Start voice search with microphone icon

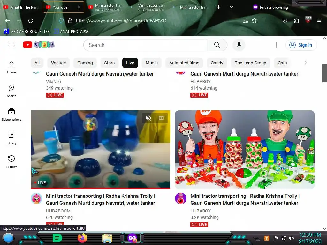pos(239,45)
